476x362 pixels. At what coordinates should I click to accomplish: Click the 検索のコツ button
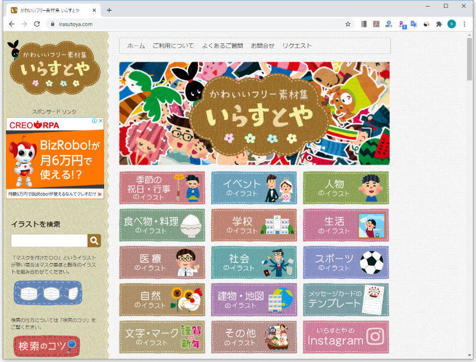point(46,345)
